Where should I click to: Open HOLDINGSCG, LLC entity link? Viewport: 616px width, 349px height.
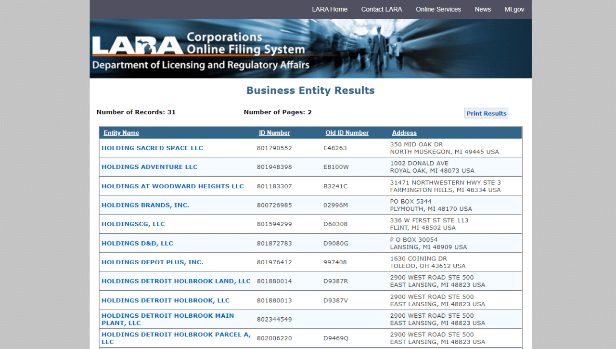133,224
